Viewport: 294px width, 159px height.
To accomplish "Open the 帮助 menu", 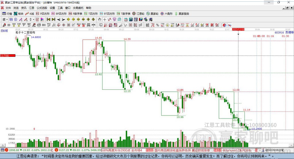I will pos(88,8).
